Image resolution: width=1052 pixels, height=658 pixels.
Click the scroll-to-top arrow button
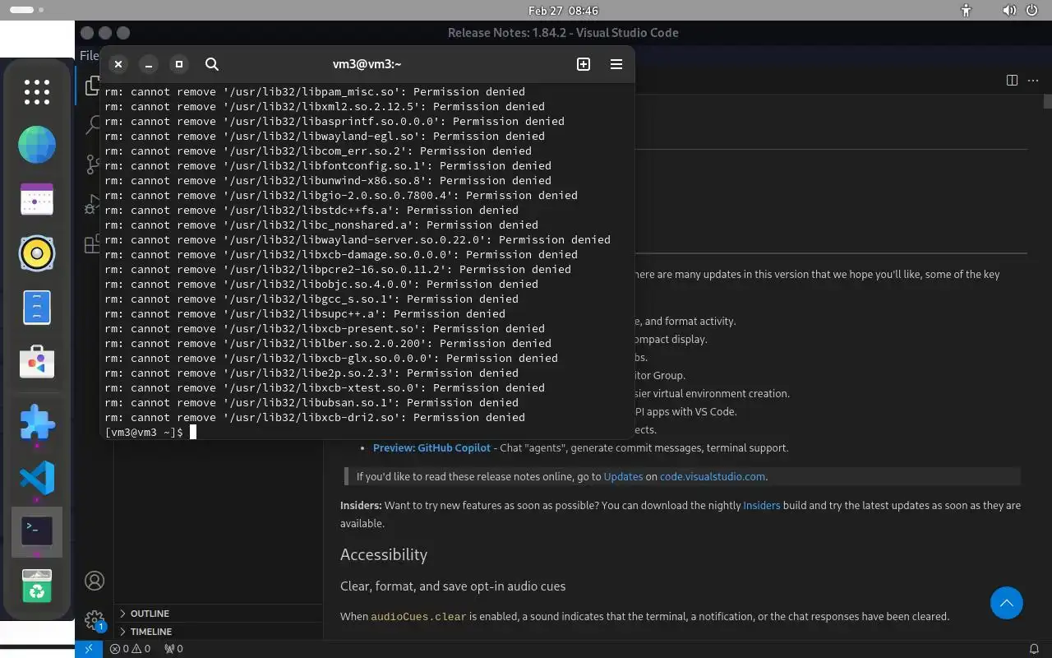1007,603
